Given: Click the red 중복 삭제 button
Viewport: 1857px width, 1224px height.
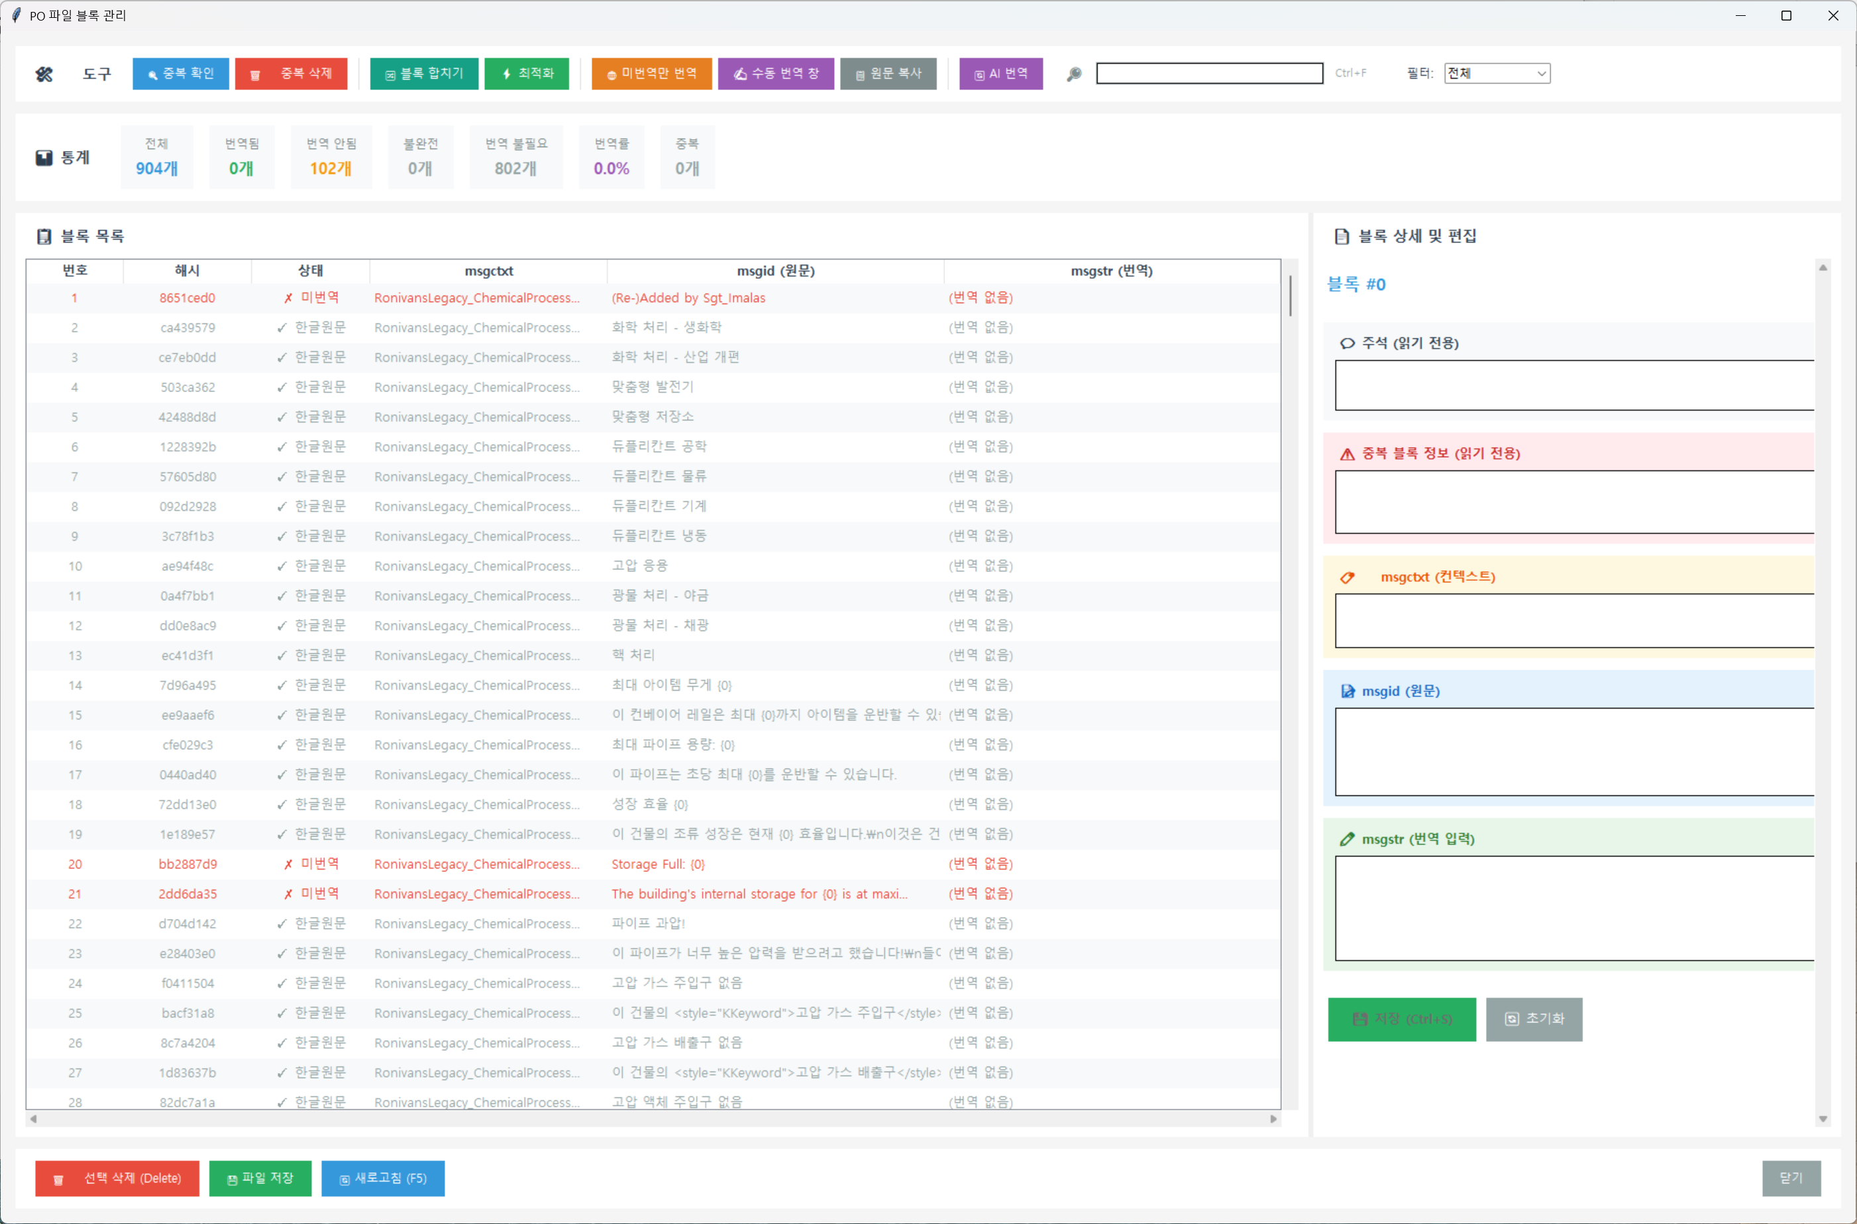Looking at the screenshot, I should pyautogui.click(x=291, y=74).
